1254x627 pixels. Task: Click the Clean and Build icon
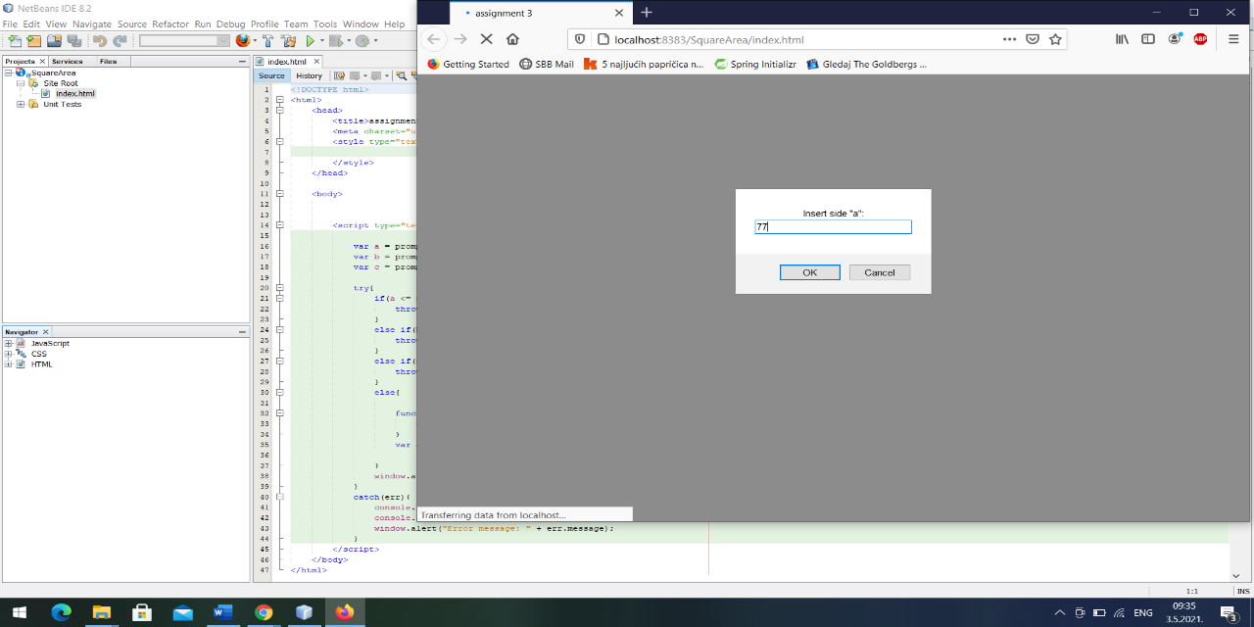pyautogui.click(x=289, y=41)
